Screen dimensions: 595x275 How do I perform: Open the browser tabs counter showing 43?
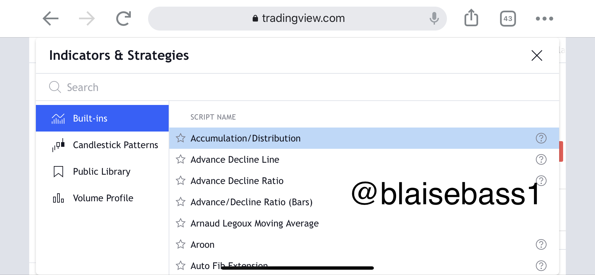point(508,19)
